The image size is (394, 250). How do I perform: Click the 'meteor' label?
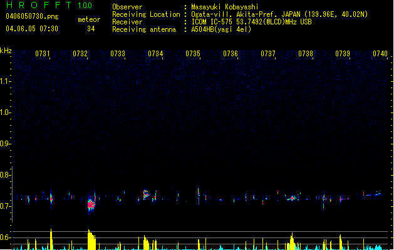click(89, 19)
